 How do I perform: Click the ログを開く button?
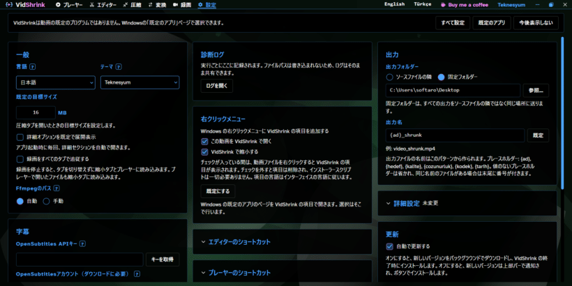(x=217, y=86)
